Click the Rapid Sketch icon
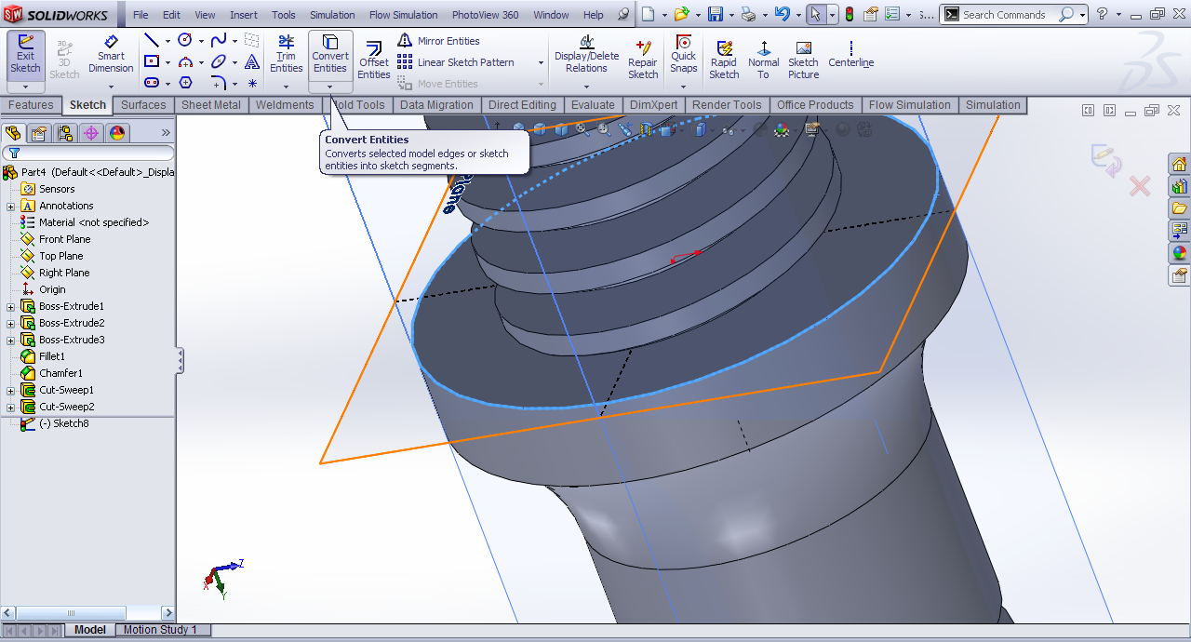This screenshot has width=1191, height=642. [x=724, y=60]
